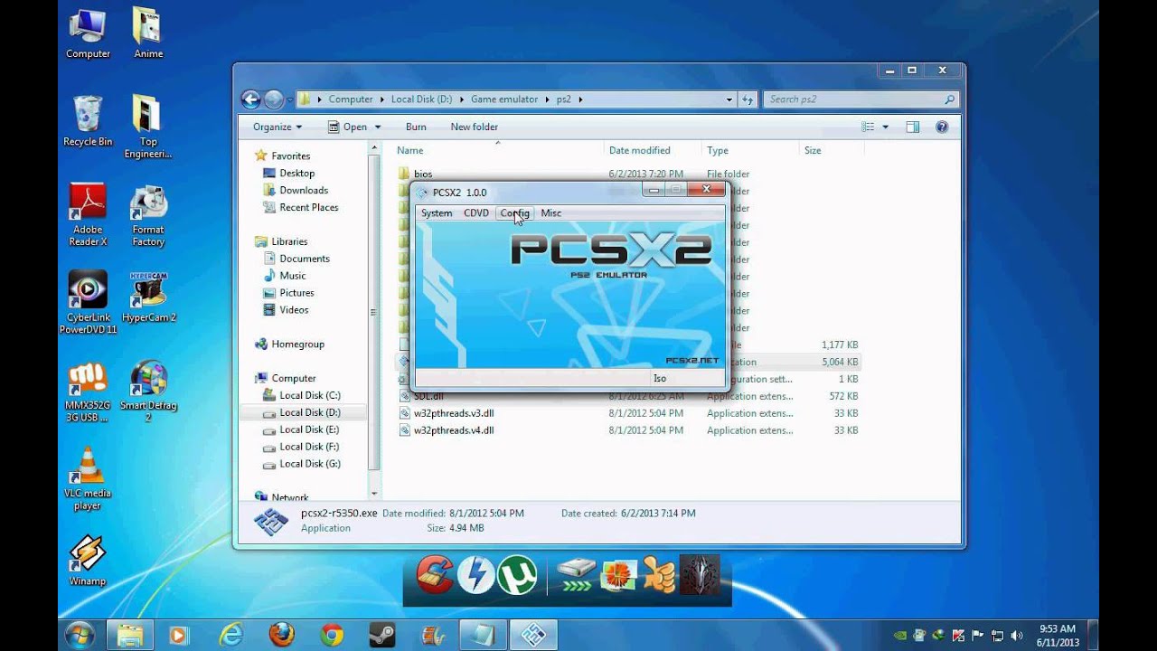Open Videos library
This screenshot has width=1157, height=651.
coord(294,310)
